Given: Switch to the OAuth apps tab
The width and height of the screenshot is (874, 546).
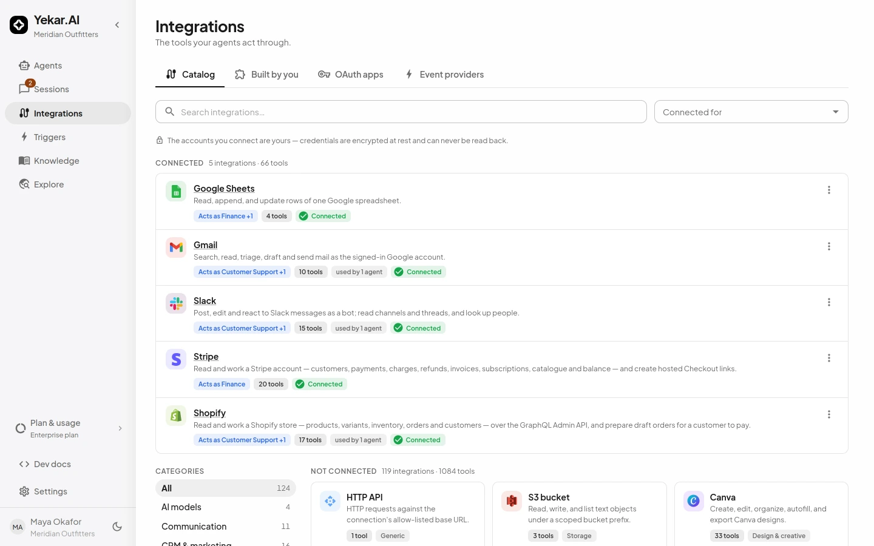Looking at the screenshot, I should [x=351, y=75].
